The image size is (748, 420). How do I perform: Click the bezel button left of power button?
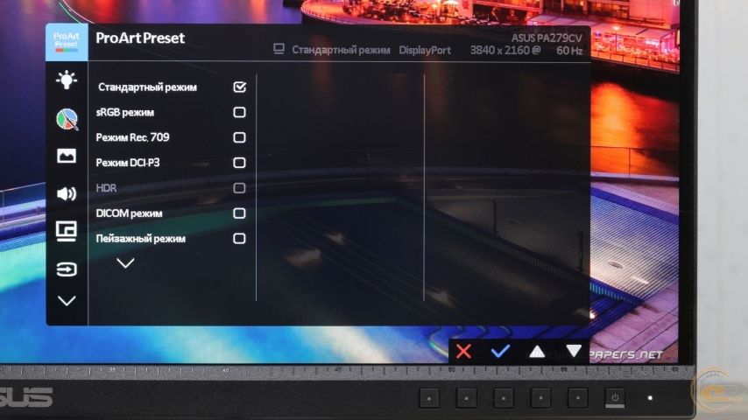coord(578,398)
